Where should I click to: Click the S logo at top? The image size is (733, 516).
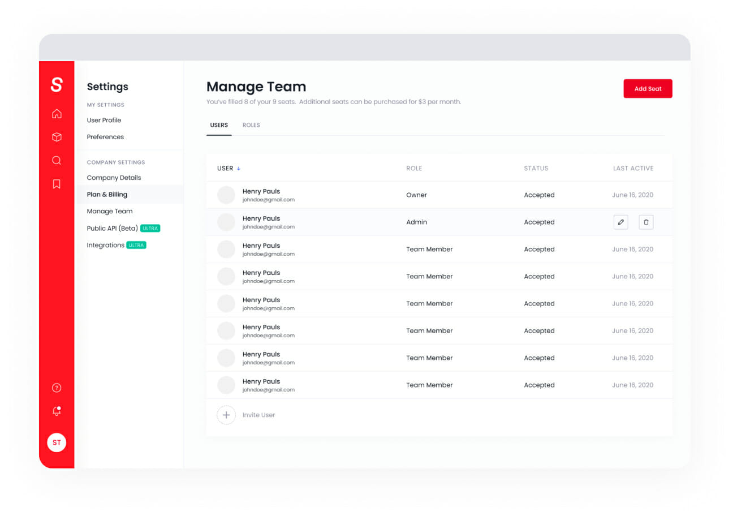point(57,84)
